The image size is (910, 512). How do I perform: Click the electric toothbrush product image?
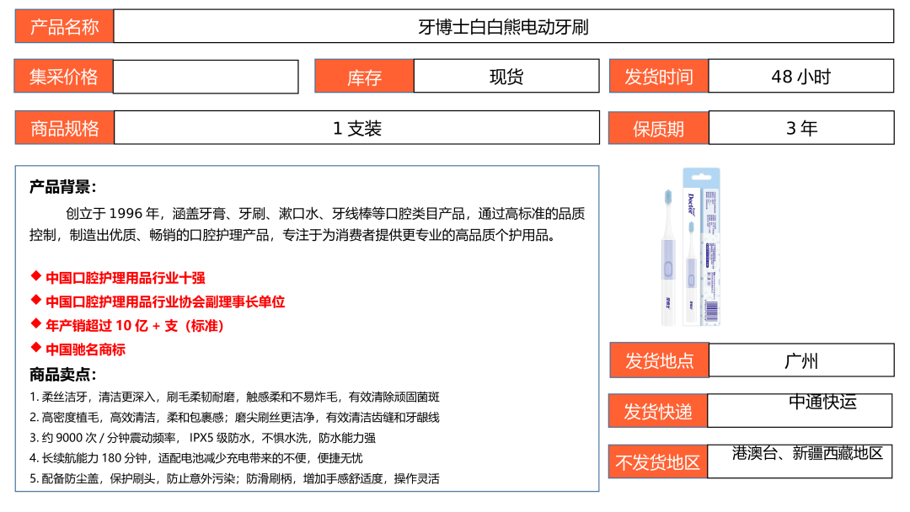click(x=691, y=247)
